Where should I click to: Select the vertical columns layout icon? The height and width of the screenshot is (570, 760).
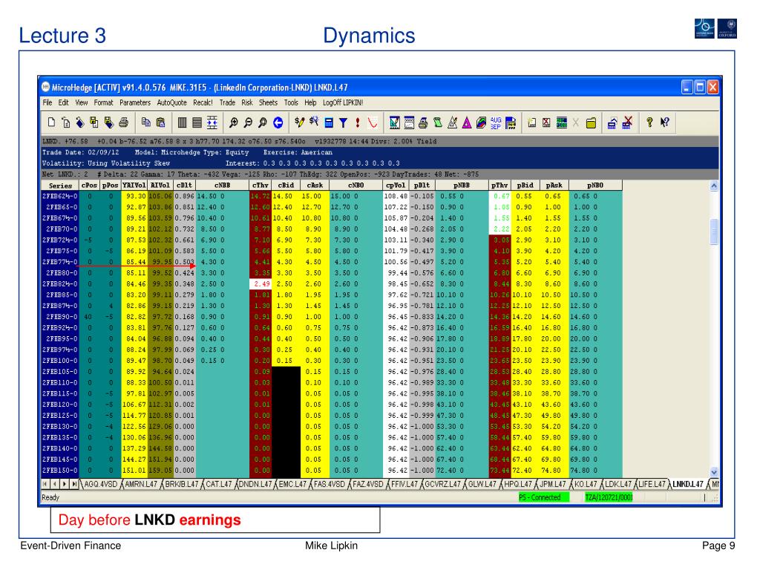click(x=183, y=122)
